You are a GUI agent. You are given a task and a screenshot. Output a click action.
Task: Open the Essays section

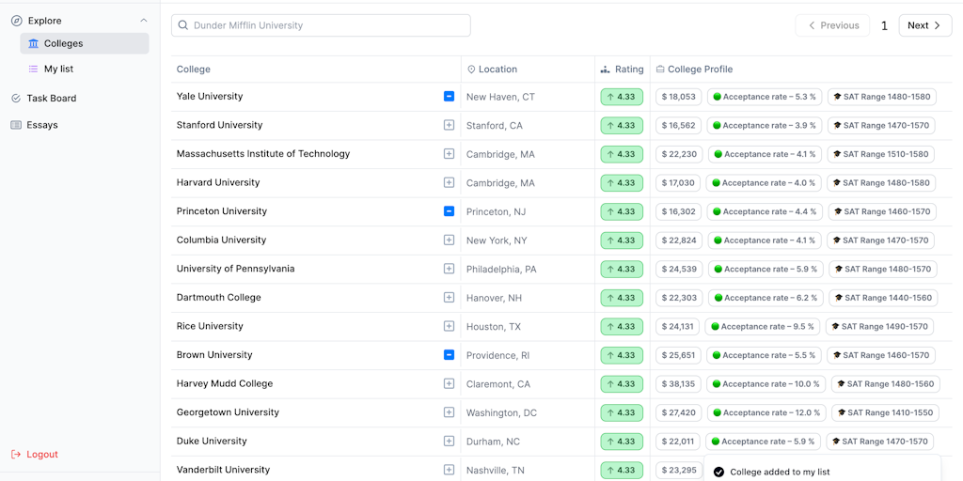35,125
